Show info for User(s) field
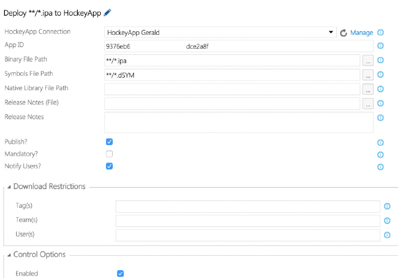The image size is (398, 278). click(x=387, y=235)
